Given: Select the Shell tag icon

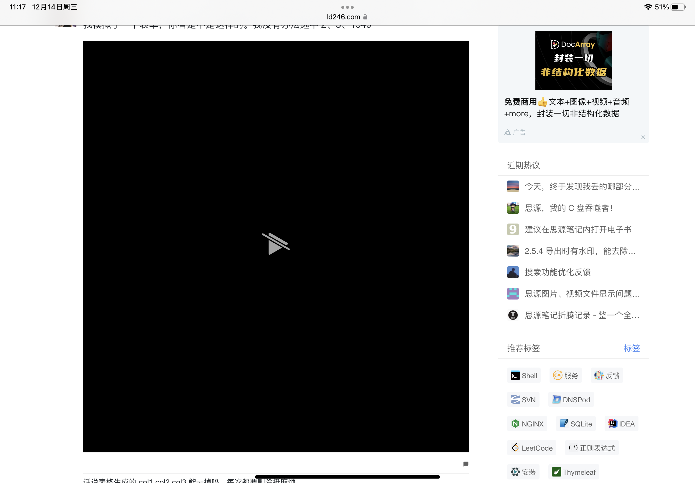Looking at the screenshot, I should point(515,375).
